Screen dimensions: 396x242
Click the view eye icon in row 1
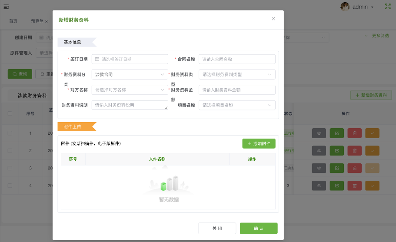point(319,133)
